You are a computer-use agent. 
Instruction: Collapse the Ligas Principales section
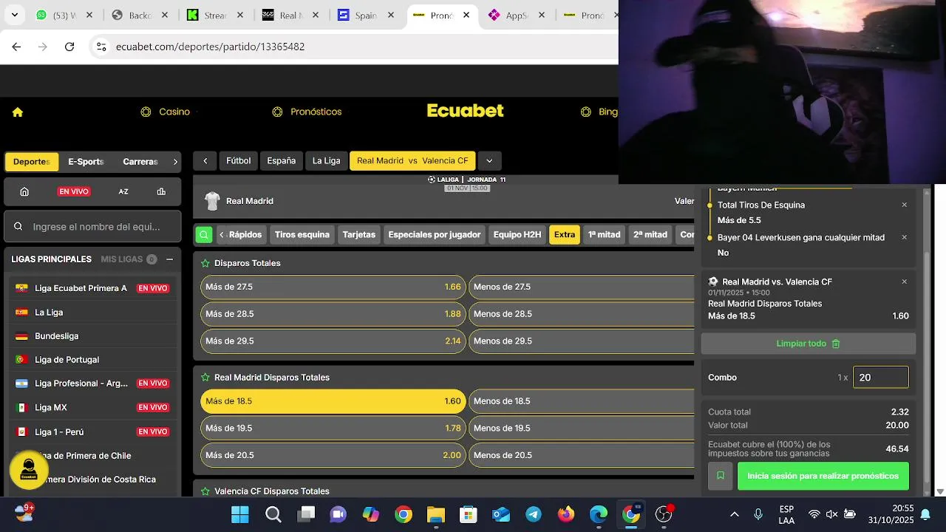click(169, 259)
